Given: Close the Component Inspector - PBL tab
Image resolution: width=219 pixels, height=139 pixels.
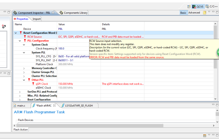Looking at the screenshot, I should pos(53,13).
